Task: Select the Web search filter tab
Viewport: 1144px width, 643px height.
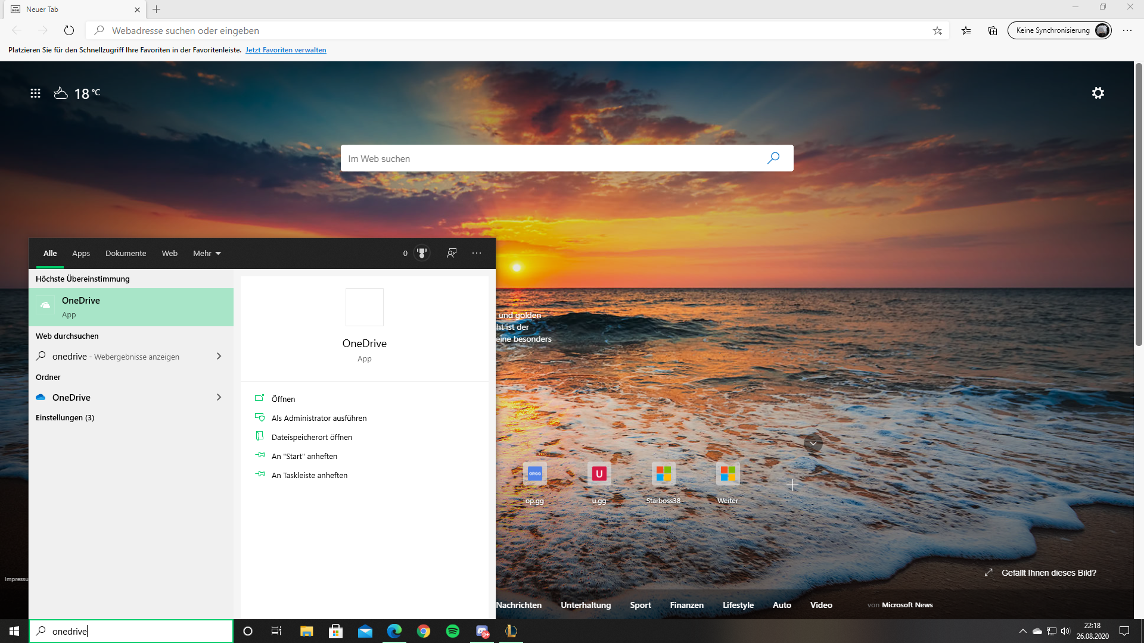Action: click(170, 254)
